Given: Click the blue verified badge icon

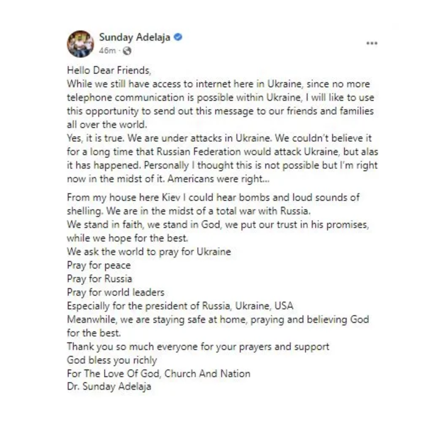Looking at the screenshot, I should tap(178, 37).
